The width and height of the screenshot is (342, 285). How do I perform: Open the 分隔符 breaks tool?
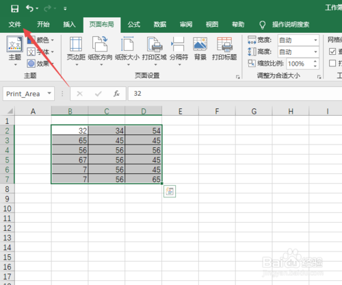pyautogui.click(x=179, y=51)
